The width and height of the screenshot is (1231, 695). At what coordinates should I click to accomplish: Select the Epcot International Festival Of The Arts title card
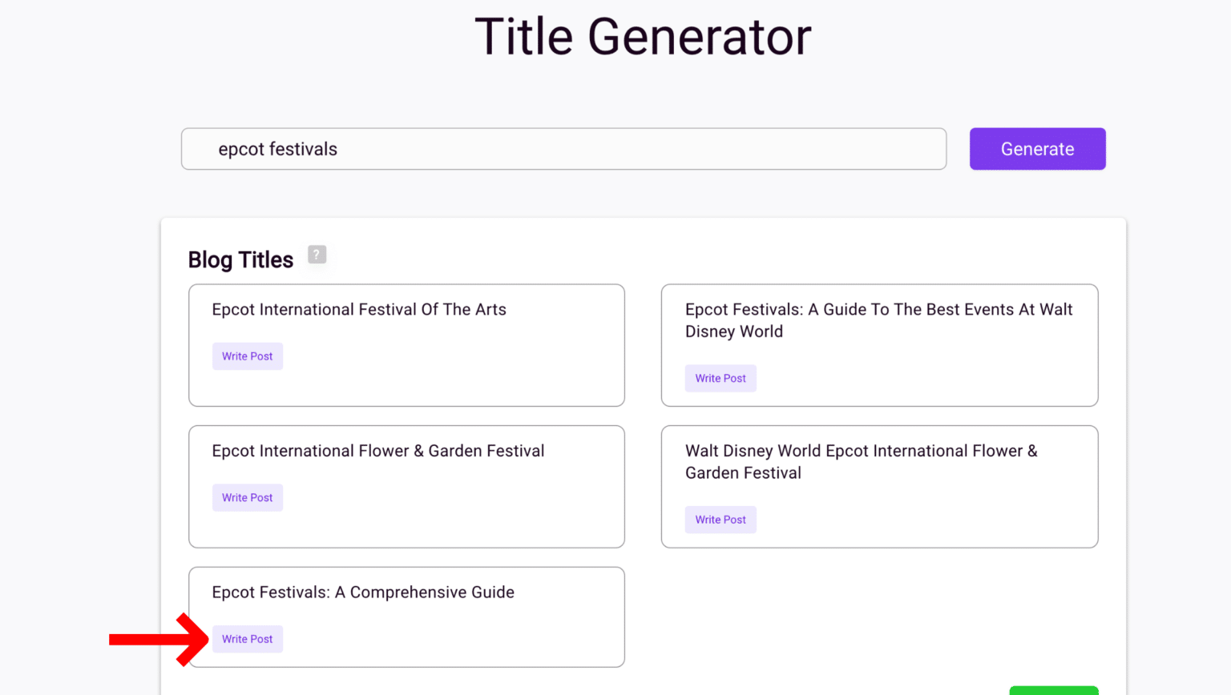[406, 345]
